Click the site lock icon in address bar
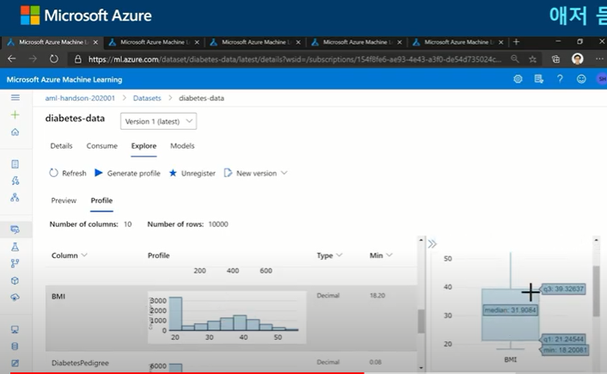Image resolution: width=607 pixels, height=374 pixels. [x=78, y=58]
